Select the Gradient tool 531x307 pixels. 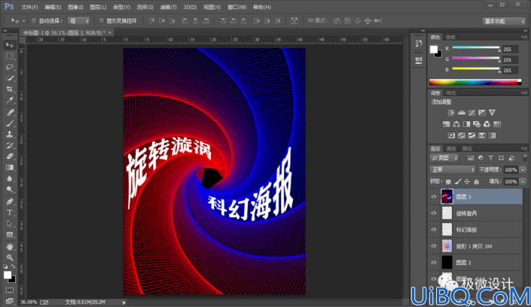[10, 168]
